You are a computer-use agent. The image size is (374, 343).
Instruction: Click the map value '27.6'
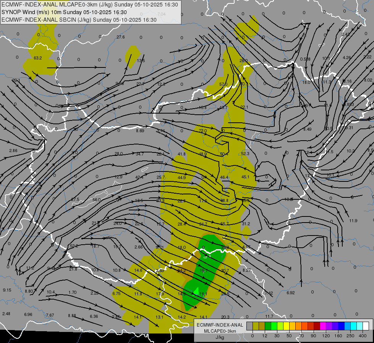[x=120, y=37]
